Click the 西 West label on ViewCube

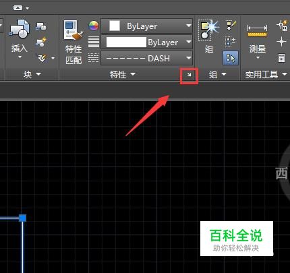(x=282, y=173)
